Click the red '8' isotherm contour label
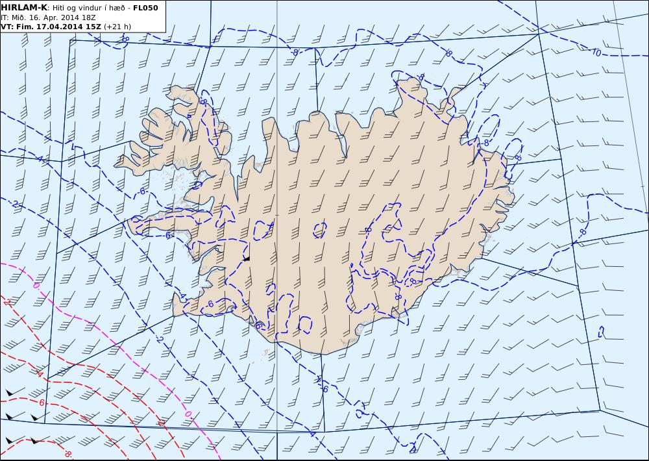Screen dimensions: 649x461 [x=67, y=454]
